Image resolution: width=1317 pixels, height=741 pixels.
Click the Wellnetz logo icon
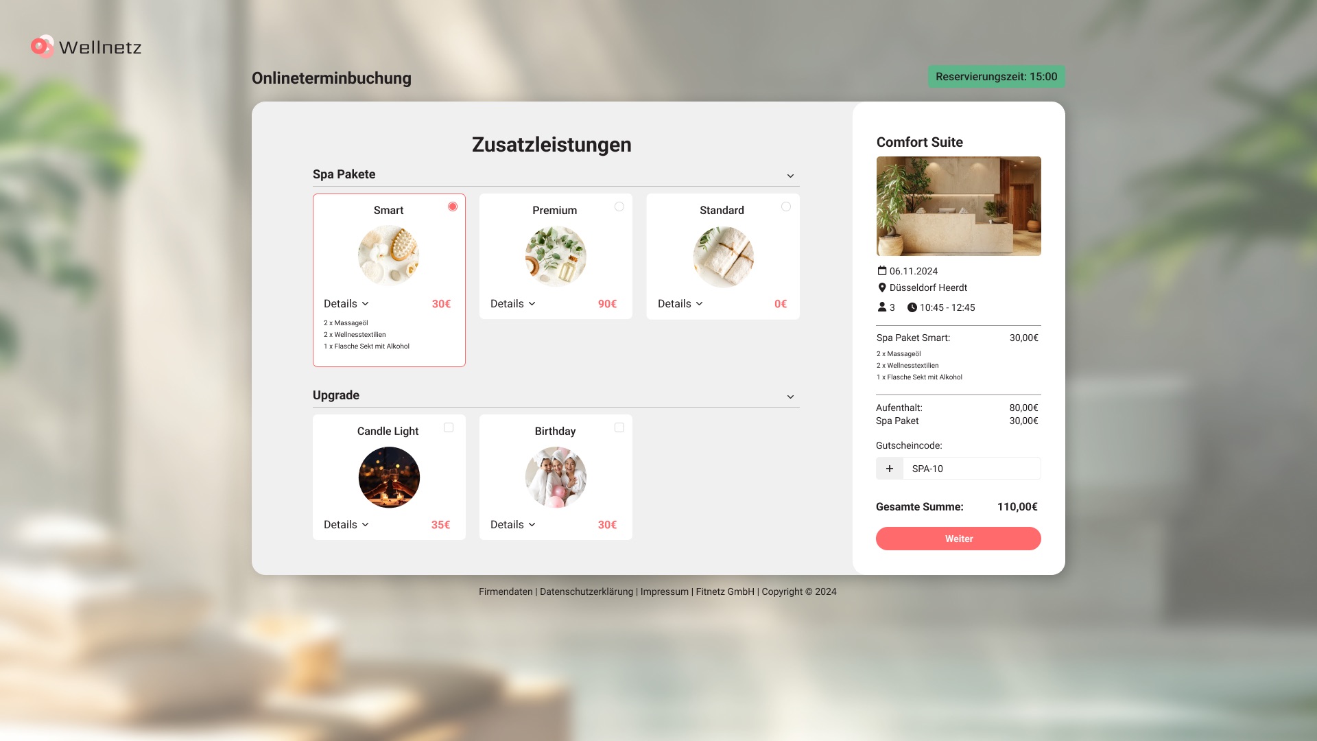(42, 47)
